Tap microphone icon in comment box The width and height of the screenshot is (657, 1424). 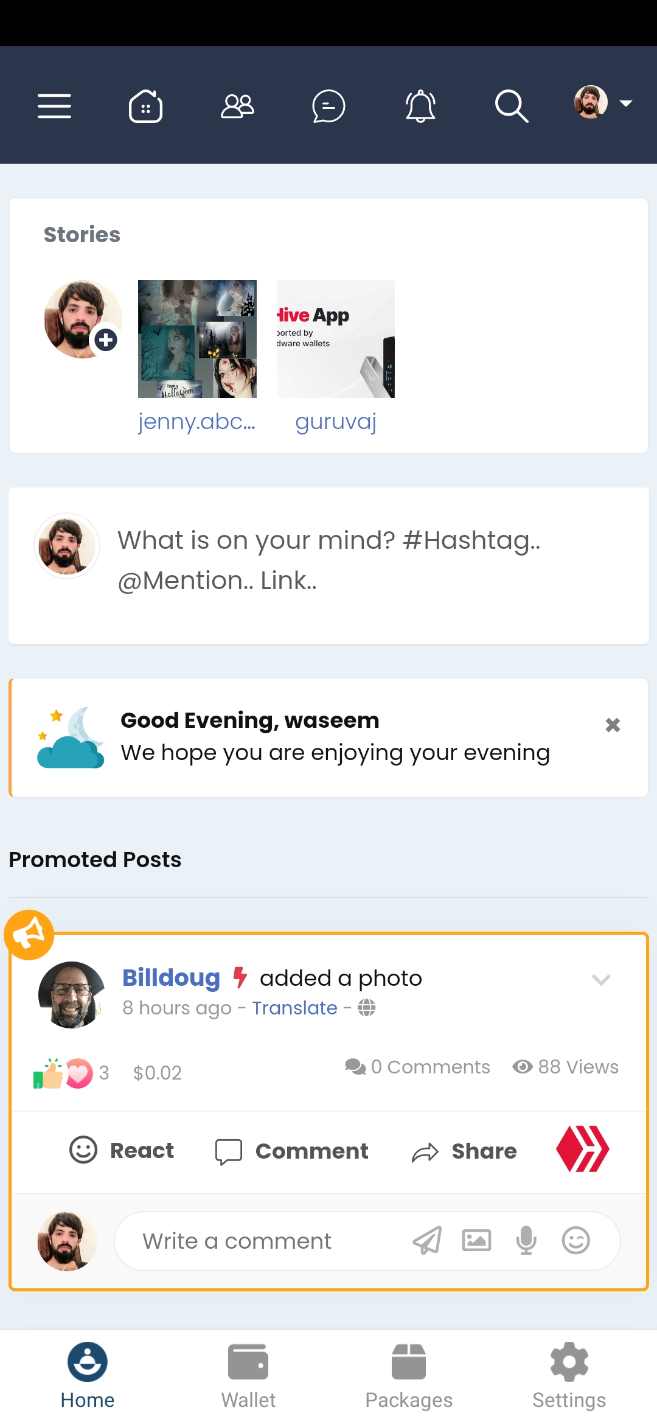coord(526,1240)
